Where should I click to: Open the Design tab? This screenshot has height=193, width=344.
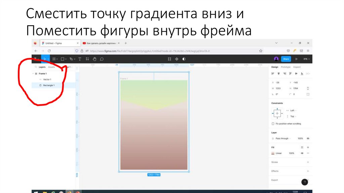tap(275, 67)
